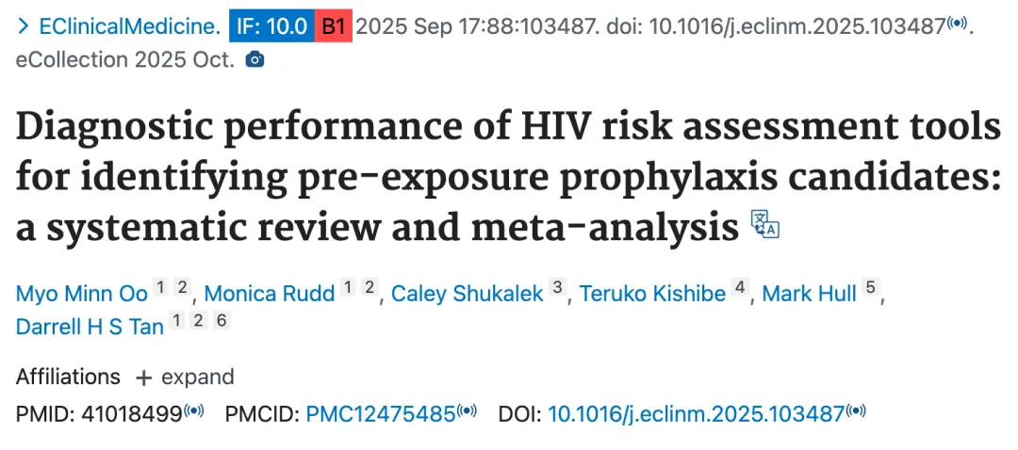Screen dimensions: 1018x450
Task: Open author Mark Hull
Action: coord(809,294)
